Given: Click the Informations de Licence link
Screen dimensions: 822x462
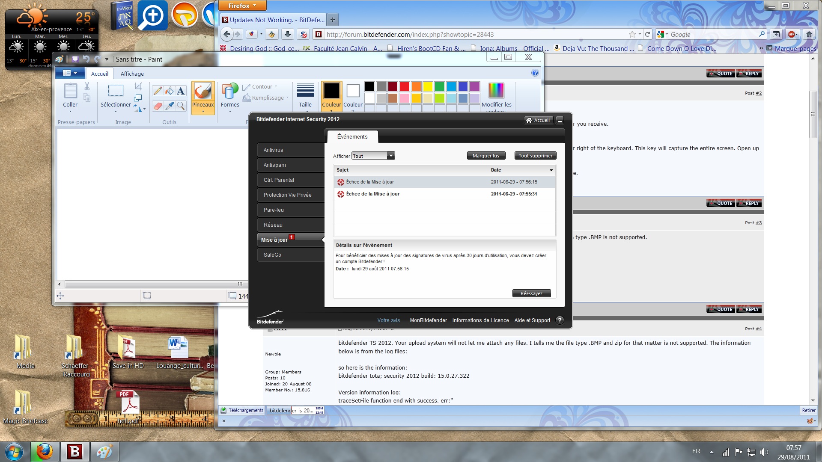Looking at the screenshot, I should pos(480,320).
